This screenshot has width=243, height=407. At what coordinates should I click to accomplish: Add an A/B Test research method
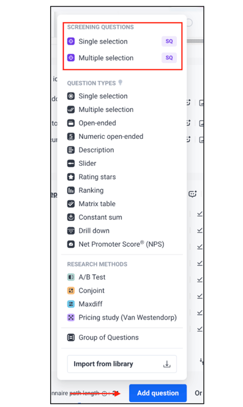click(x=86, y=277)
